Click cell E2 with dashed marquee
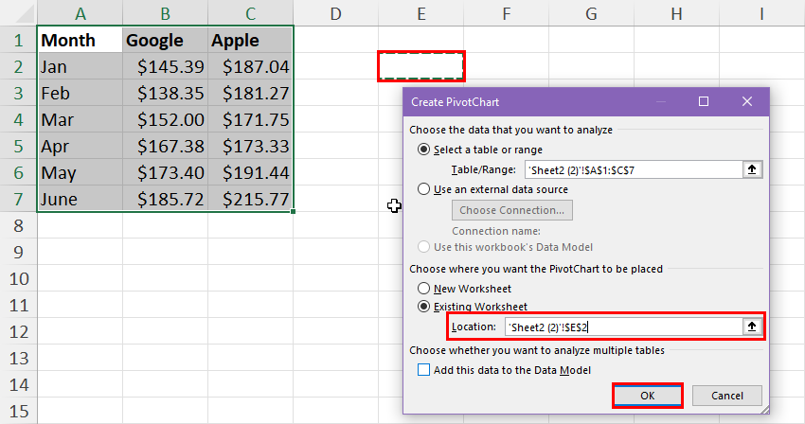Screen dimensions: 805x424 point(421,66)
